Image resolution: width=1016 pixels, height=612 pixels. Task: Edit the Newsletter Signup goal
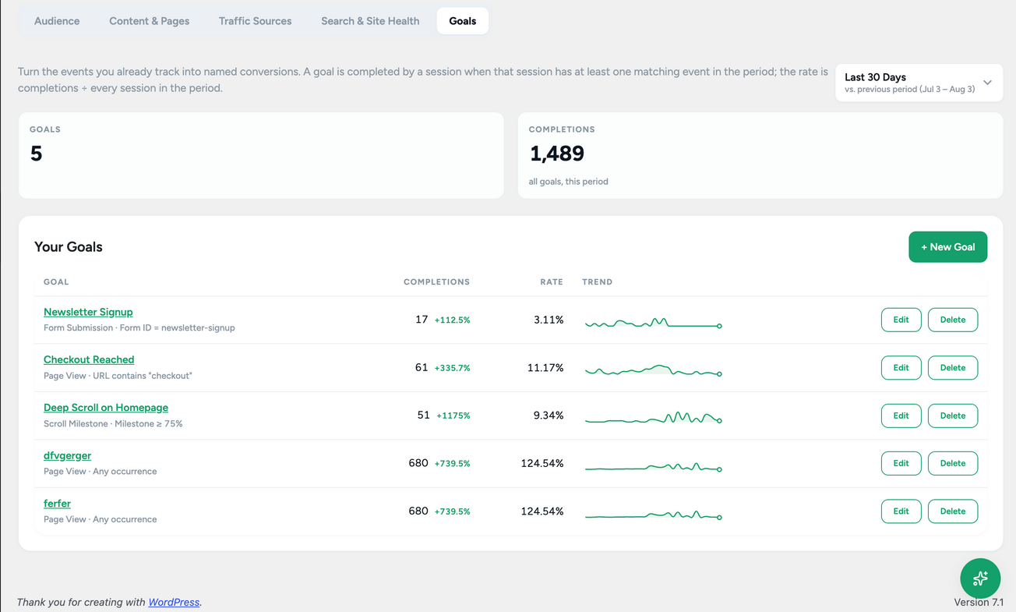click(x=901, y=320)
